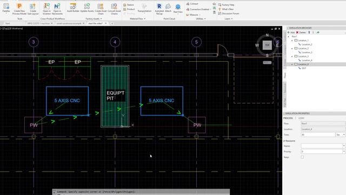Select Location_4 connection under Location_3
Viewport: 346px width, 195px height.
pyautogui.click(x=307, y=60)
